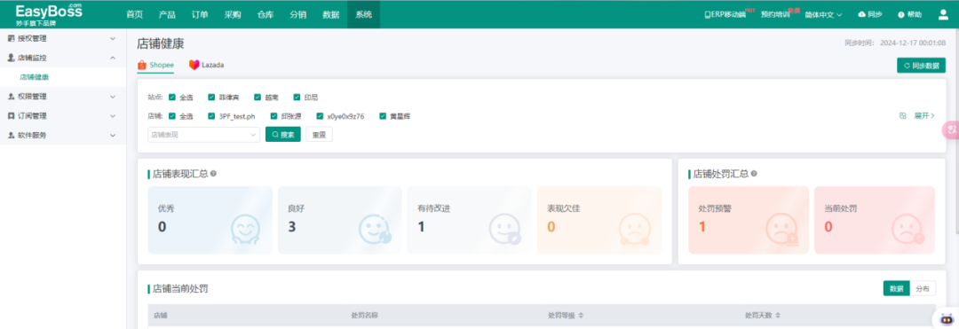The width and height of the screenshot is (959, 329).
Task: Uncheck the 邱张源 store checkbox
Action: 273,116
